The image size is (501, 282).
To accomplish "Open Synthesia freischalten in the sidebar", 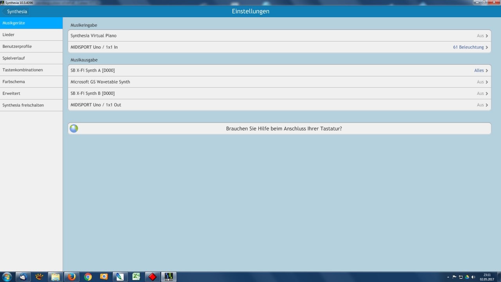I will tap(31, 105).
